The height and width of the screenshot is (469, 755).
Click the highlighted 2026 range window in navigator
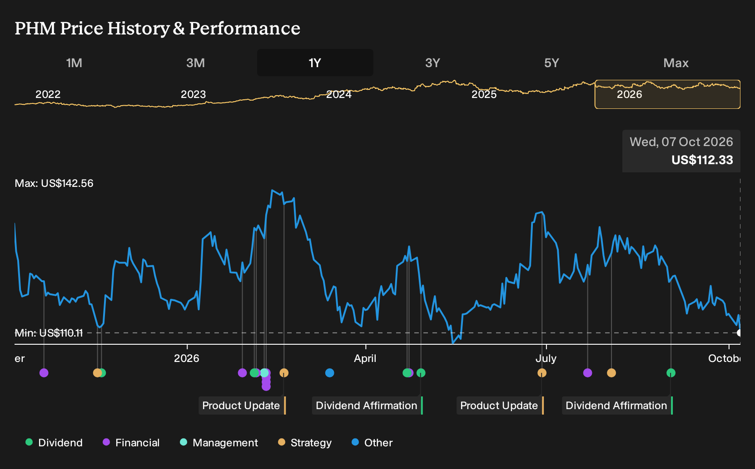click(667, 94)
